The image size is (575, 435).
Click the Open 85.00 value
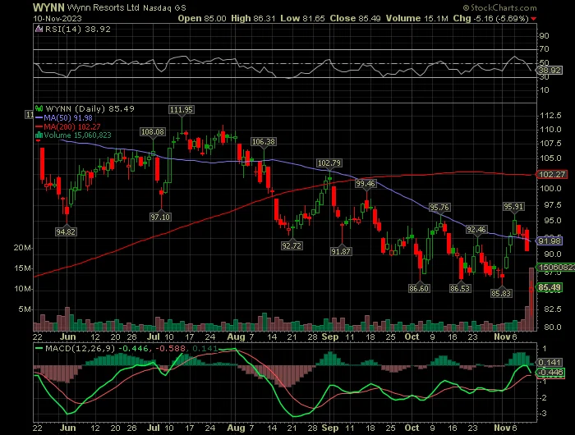point(202,18)
